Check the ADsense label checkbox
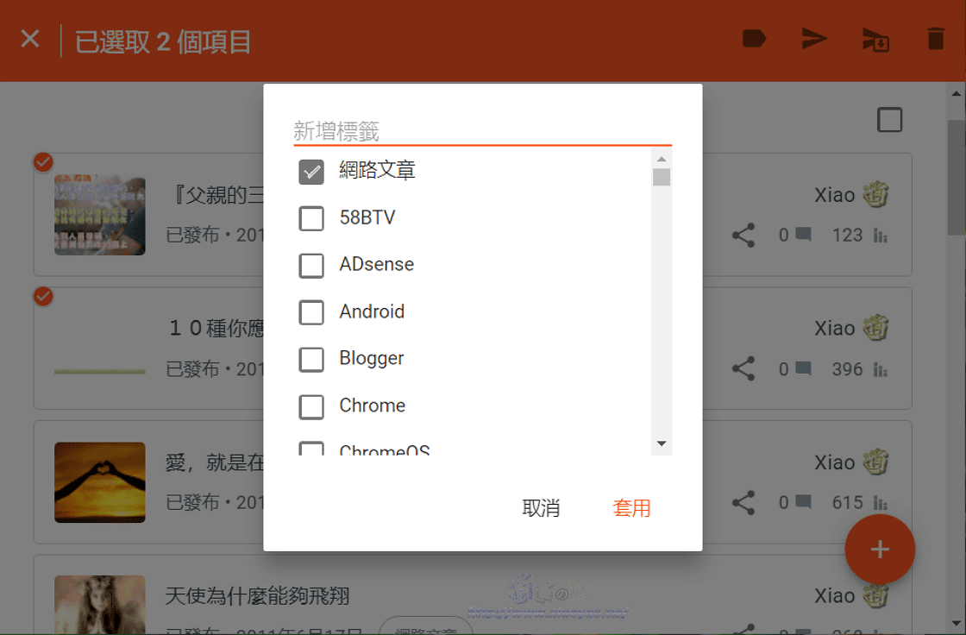This screenshot has height=635, width=966. coord(311,266)
